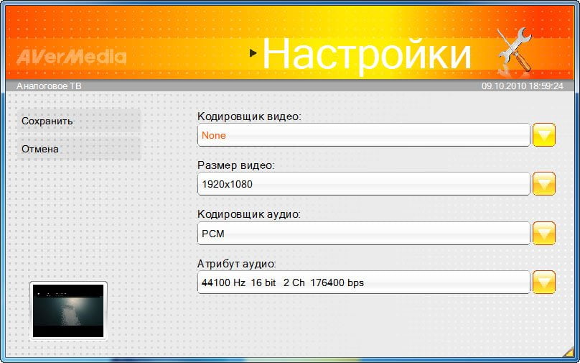Select the audio attribute field 44100 Hz

click(364, 282)
